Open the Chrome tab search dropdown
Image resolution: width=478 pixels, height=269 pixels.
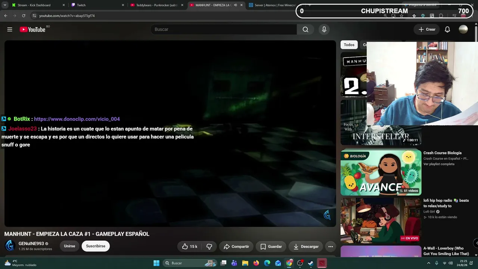[5, 5]
